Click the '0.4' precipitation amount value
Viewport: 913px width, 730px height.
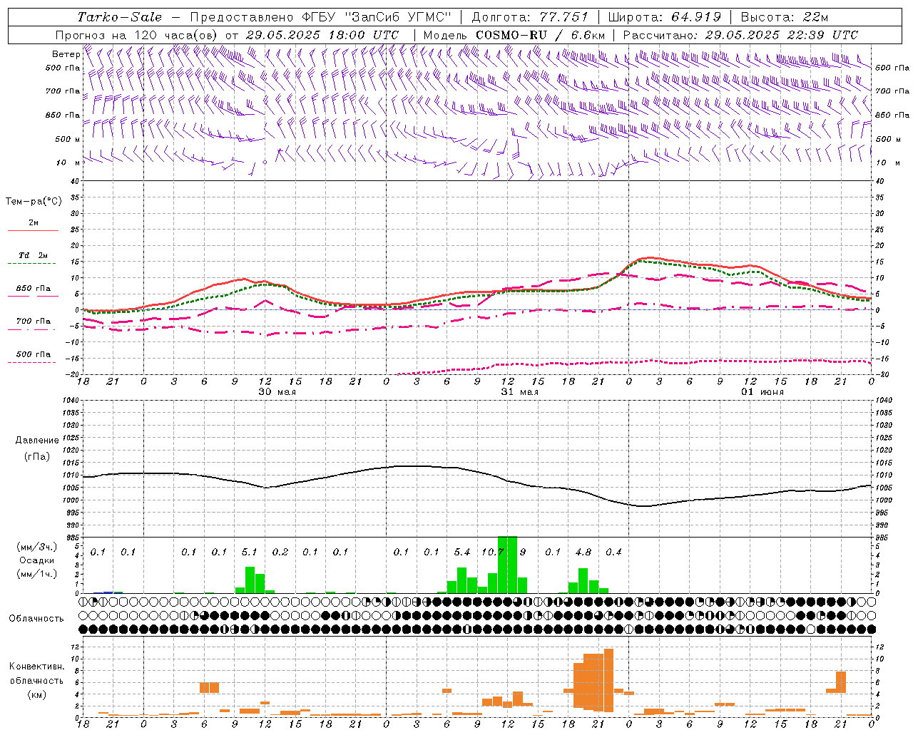[613, 552]
